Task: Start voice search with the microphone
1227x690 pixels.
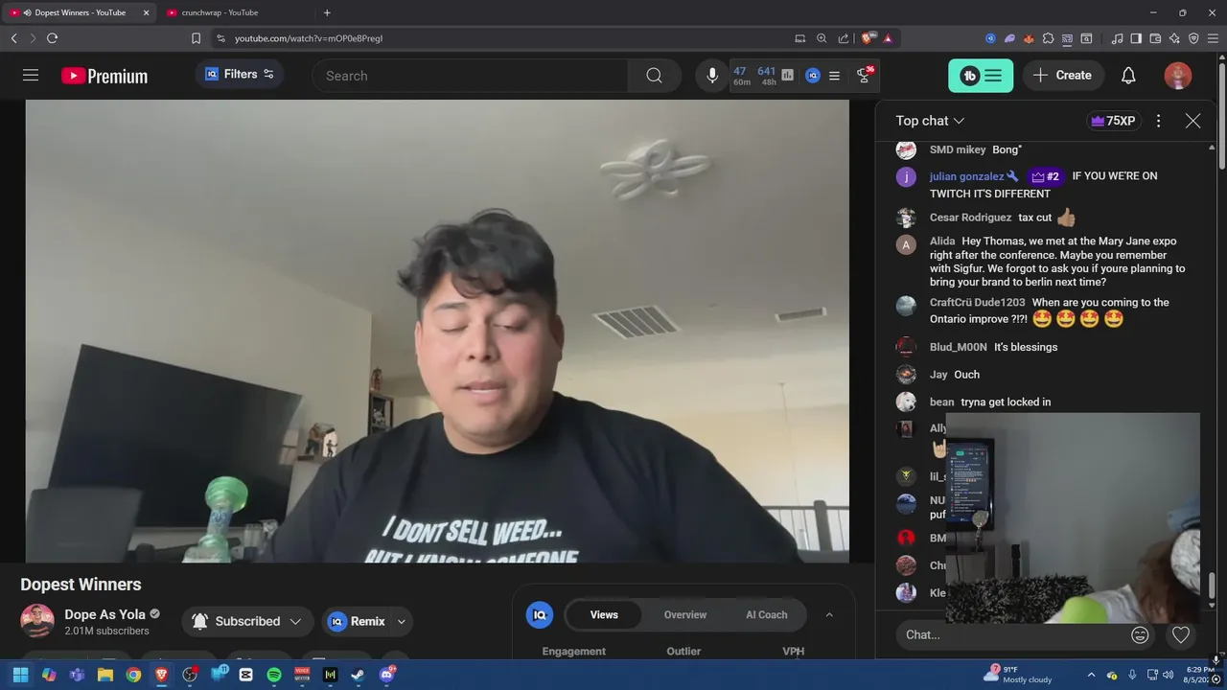Action: (x=712, y=76)
